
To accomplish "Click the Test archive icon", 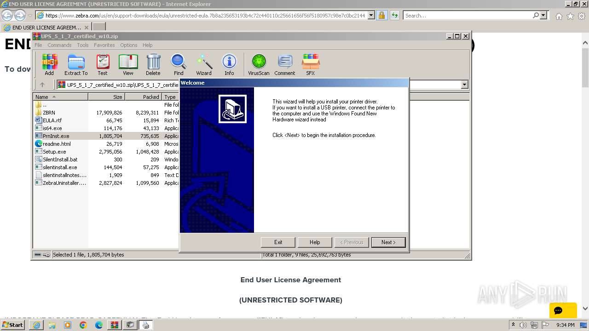I will coord(103,64).
